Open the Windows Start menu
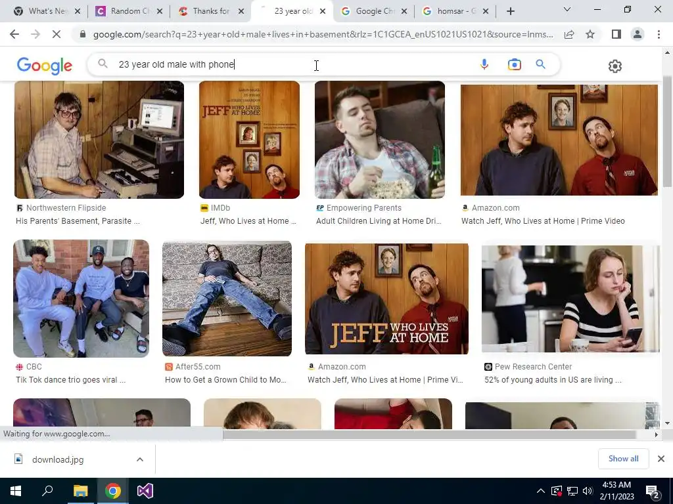Screen dimensions: 673x504 [16, 491]
